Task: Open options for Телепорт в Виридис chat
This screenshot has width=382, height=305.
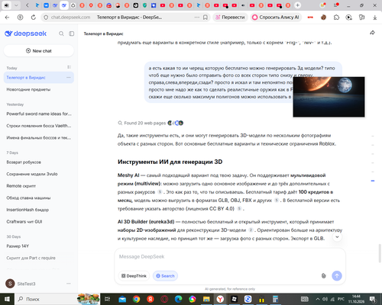Action: click(69, 77)
